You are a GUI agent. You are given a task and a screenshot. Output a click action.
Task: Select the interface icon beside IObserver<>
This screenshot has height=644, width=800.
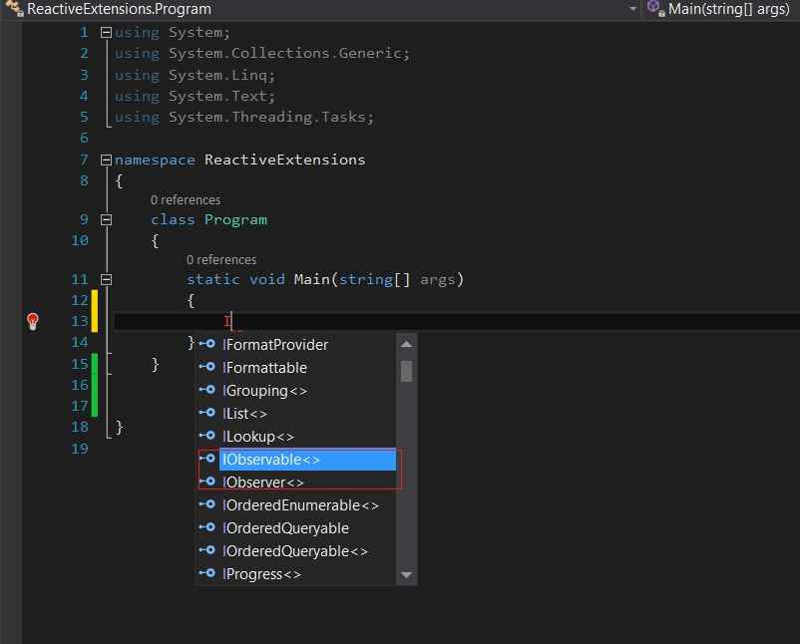(x=207, y=482)
